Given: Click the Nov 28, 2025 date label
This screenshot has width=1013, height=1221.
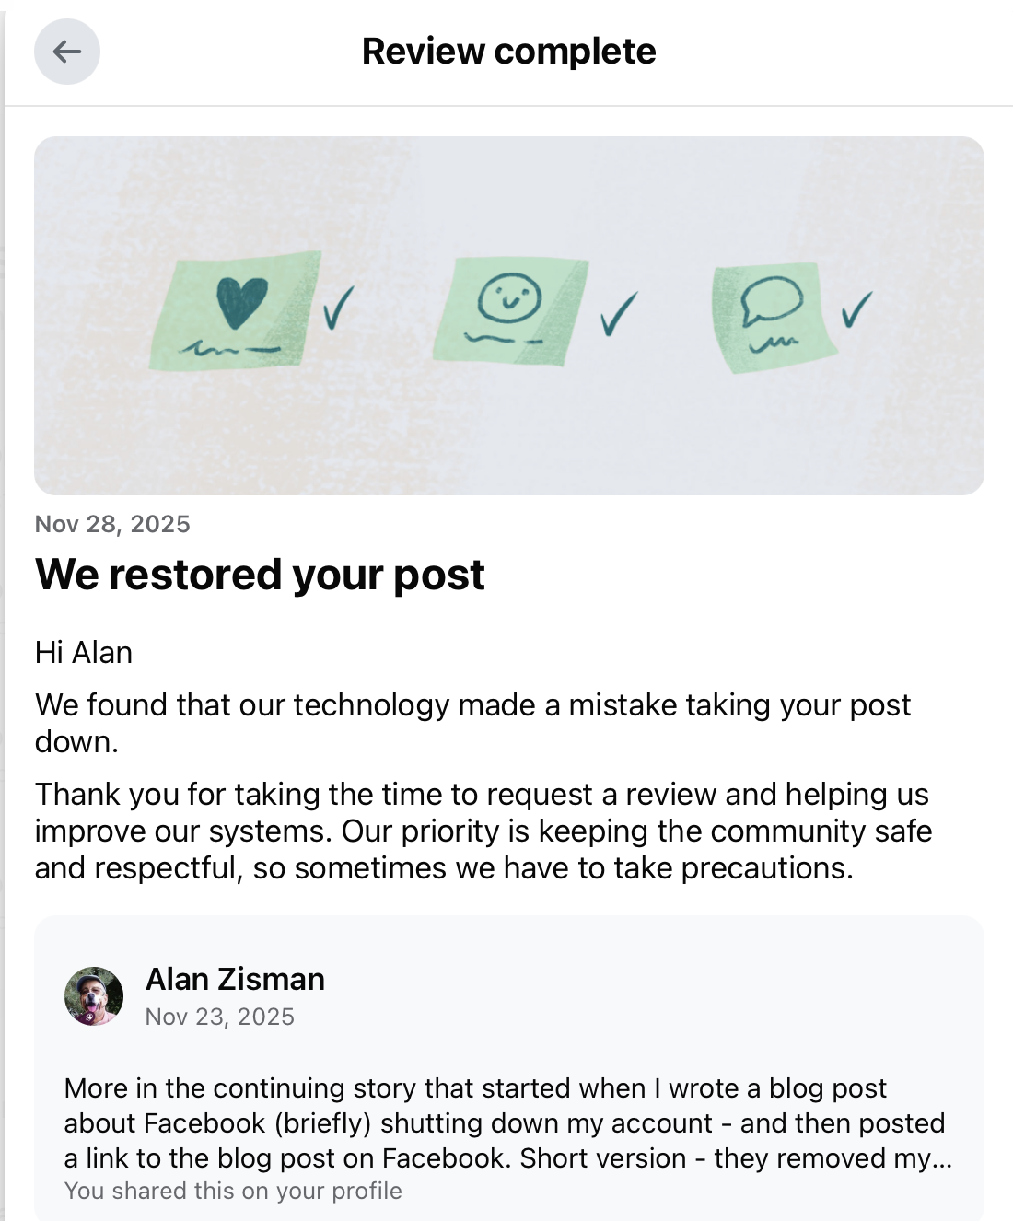Looking at the screenshot, I should 112,524.
